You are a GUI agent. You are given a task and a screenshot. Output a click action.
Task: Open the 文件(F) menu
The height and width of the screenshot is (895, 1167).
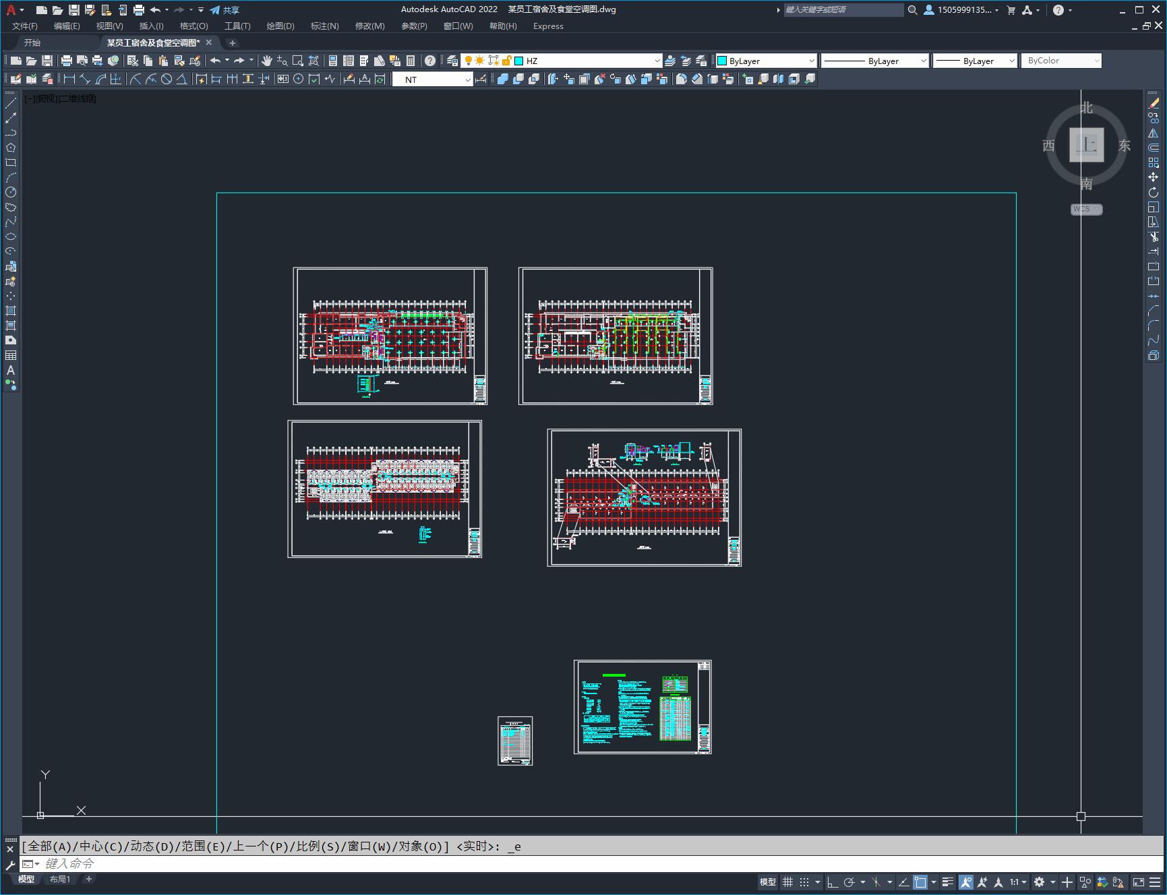click(x=25, y=26)
